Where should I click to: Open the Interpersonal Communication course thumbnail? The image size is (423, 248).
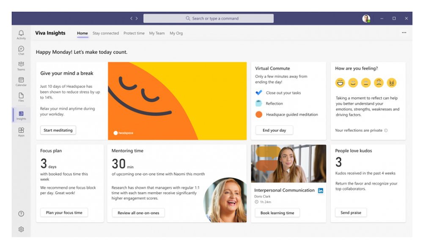click(x=288, y=164)
